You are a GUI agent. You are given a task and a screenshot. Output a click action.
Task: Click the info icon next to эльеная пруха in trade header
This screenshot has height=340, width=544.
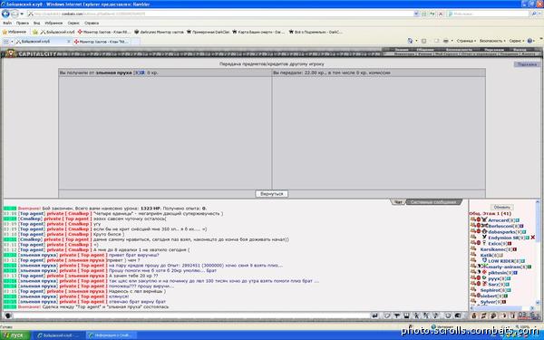coord(142,73)
